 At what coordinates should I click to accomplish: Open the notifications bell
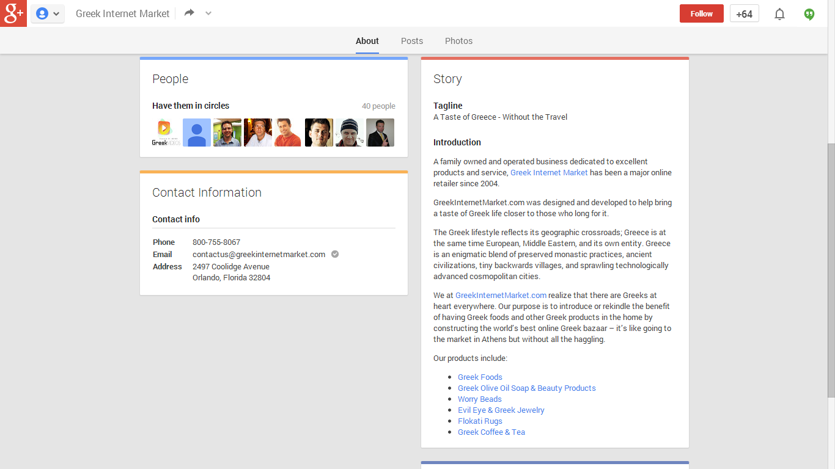(779, 14)
